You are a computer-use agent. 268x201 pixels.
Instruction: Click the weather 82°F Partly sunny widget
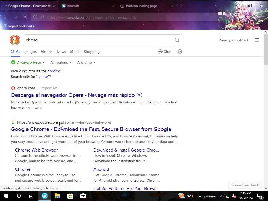(197, 196)
